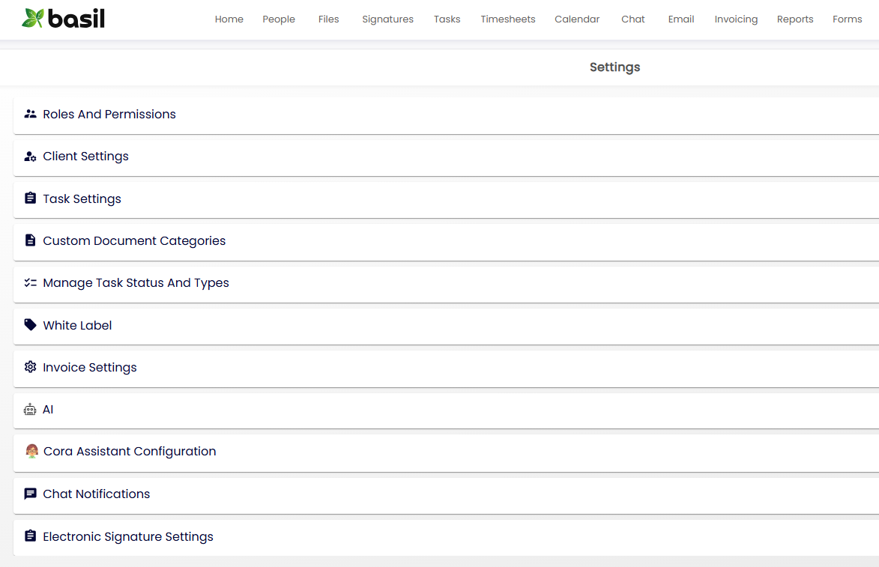This screenshot has width=879, height=567.
Task: Click the Roles And Permissions people icon
Action: [x=30, y=115]
